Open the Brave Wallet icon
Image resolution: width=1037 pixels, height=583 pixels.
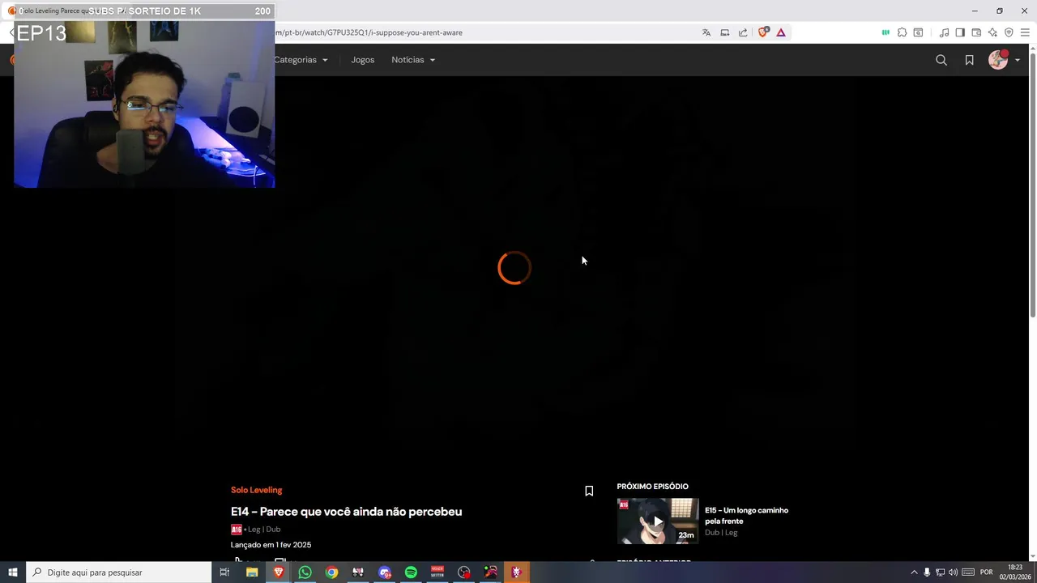(x=976, y=32)
